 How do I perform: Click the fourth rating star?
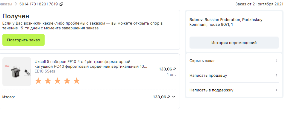click(x=67, y=81)
